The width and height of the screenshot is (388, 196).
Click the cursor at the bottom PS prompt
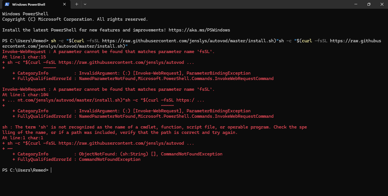(51, 170)
